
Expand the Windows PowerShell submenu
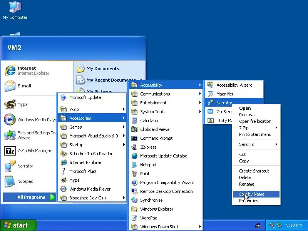pos(166,227)
